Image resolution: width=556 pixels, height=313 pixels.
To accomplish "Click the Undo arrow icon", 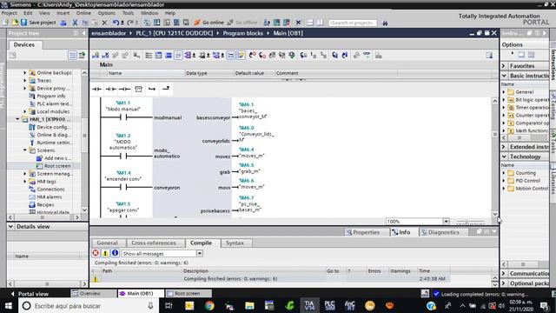I will click(116, 23).
